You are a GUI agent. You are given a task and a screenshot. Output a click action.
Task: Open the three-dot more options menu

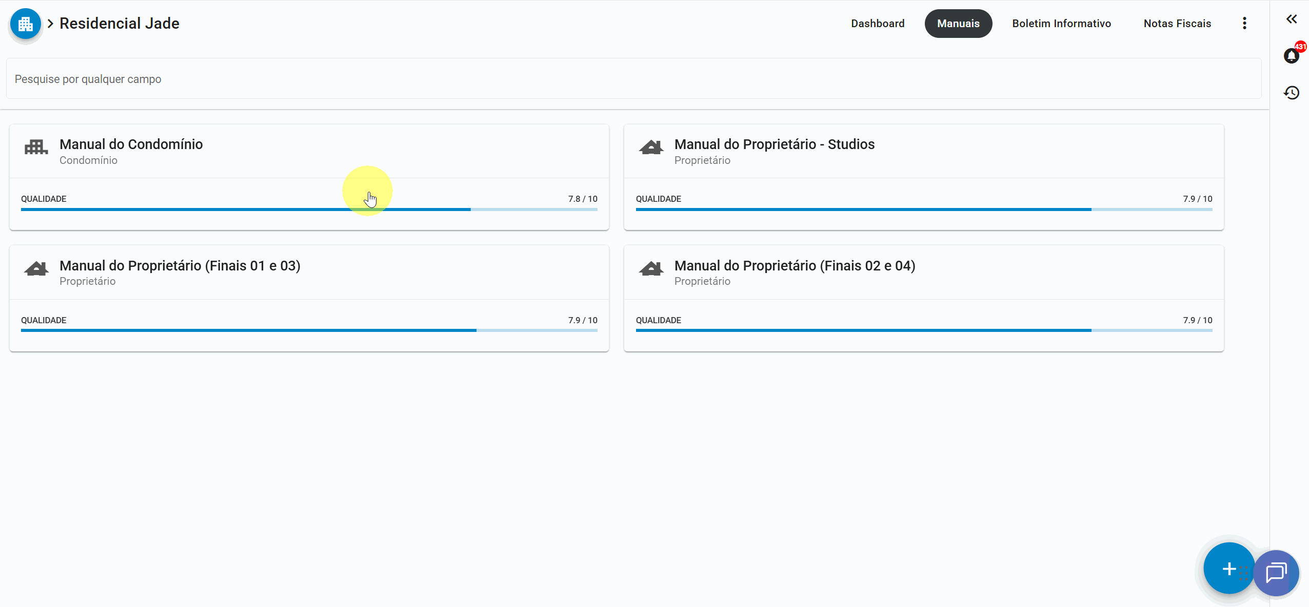click(1244, 24)
